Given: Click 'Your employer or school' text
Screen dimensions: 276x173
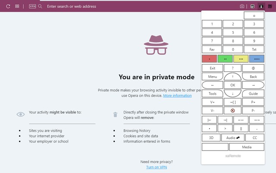Looking at the screenshot, I should (x=49, y=141).
